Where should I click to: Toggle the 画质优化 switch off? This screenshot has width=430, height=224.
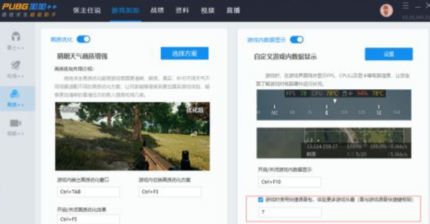click(83, 39)
